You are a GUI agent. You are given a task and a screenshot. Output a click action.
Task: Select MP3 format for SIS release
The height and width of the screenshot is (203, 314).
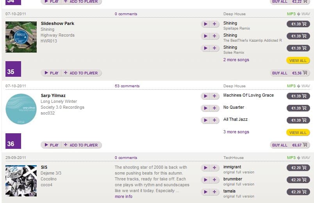(291, 158)
